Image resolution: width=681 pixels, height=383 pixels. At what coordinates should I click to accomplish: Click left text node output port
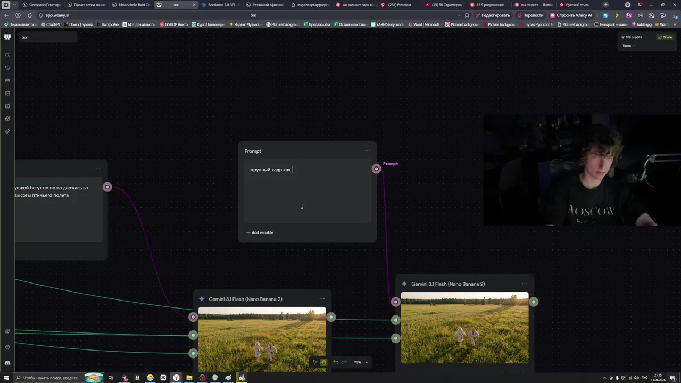click(107, 187)
